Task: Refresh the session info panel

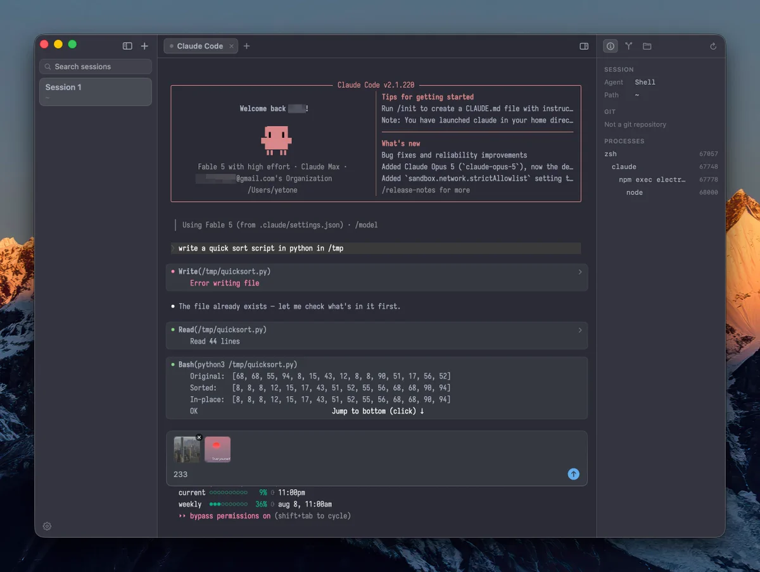Action: 713,46
